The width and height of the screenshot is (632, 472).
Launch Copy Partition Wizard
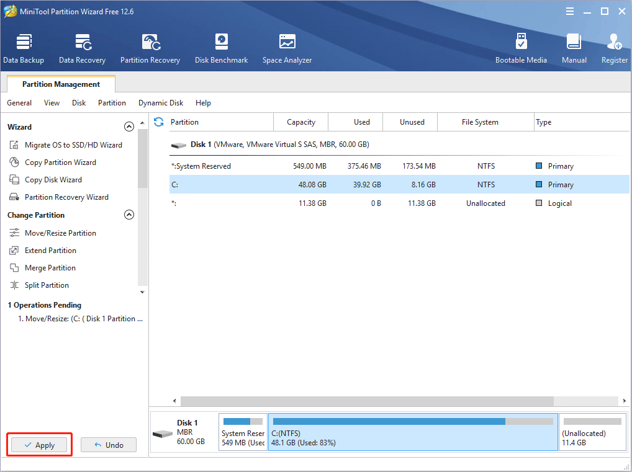[x=52, y=163]
